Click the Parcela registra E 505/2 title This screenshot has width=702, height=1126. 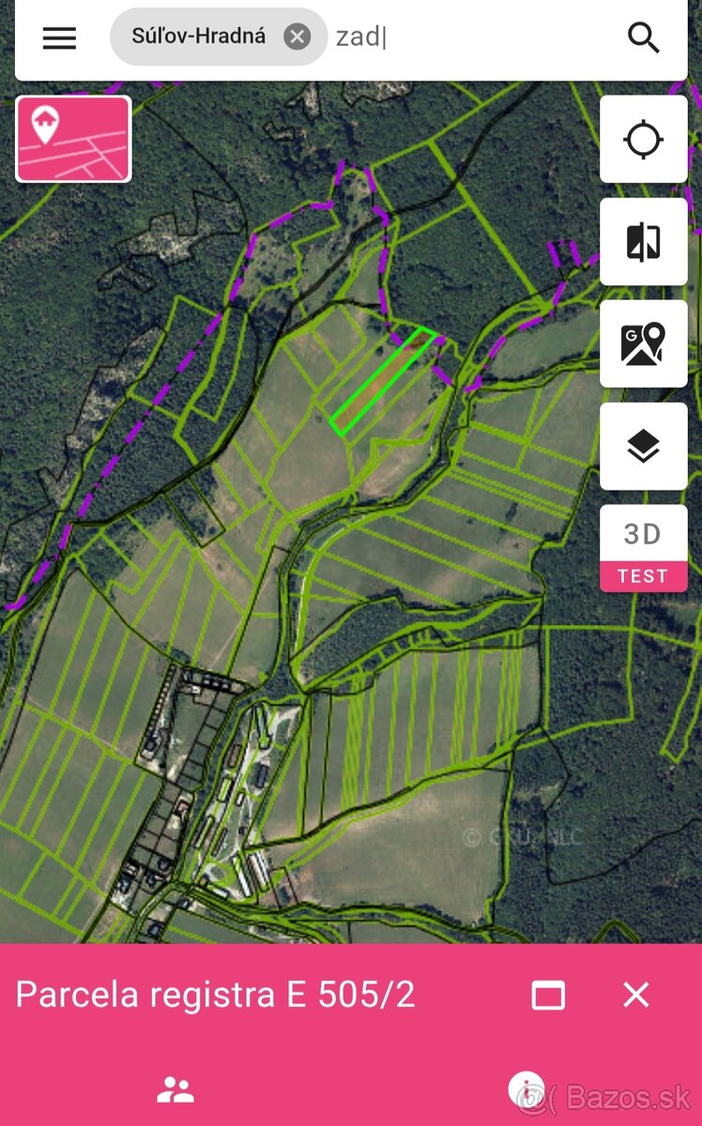coord(216,995)
